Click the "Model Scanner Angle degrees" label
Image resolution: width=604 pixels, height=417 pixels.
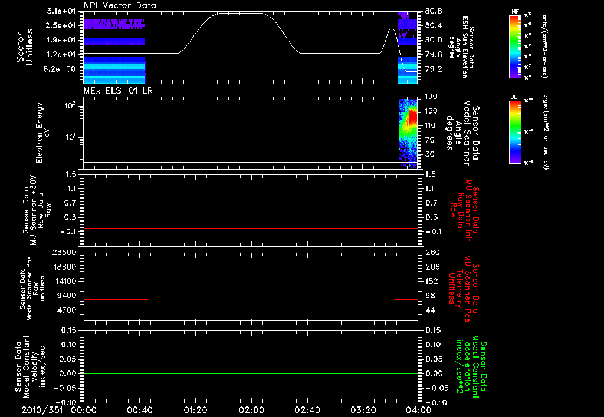(462, 133)
